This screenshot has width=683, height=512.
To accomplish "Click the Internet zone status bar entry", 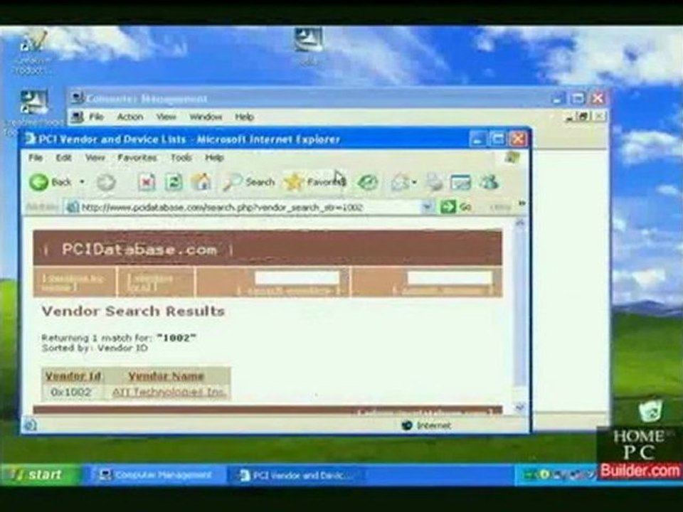I will (x=427, y=425).
